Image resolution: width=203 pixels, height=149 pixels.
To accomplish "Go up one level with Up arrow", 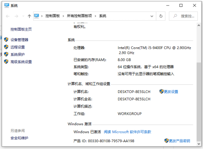I will [29, 16].
